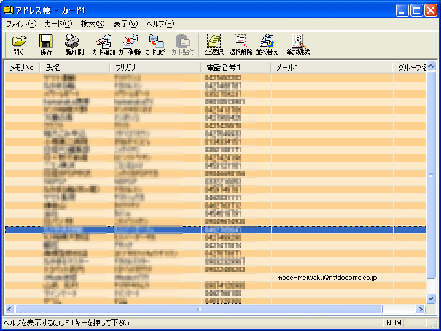Click the 氏名 column header
This screenshot has height=331, width=441.
75,67
